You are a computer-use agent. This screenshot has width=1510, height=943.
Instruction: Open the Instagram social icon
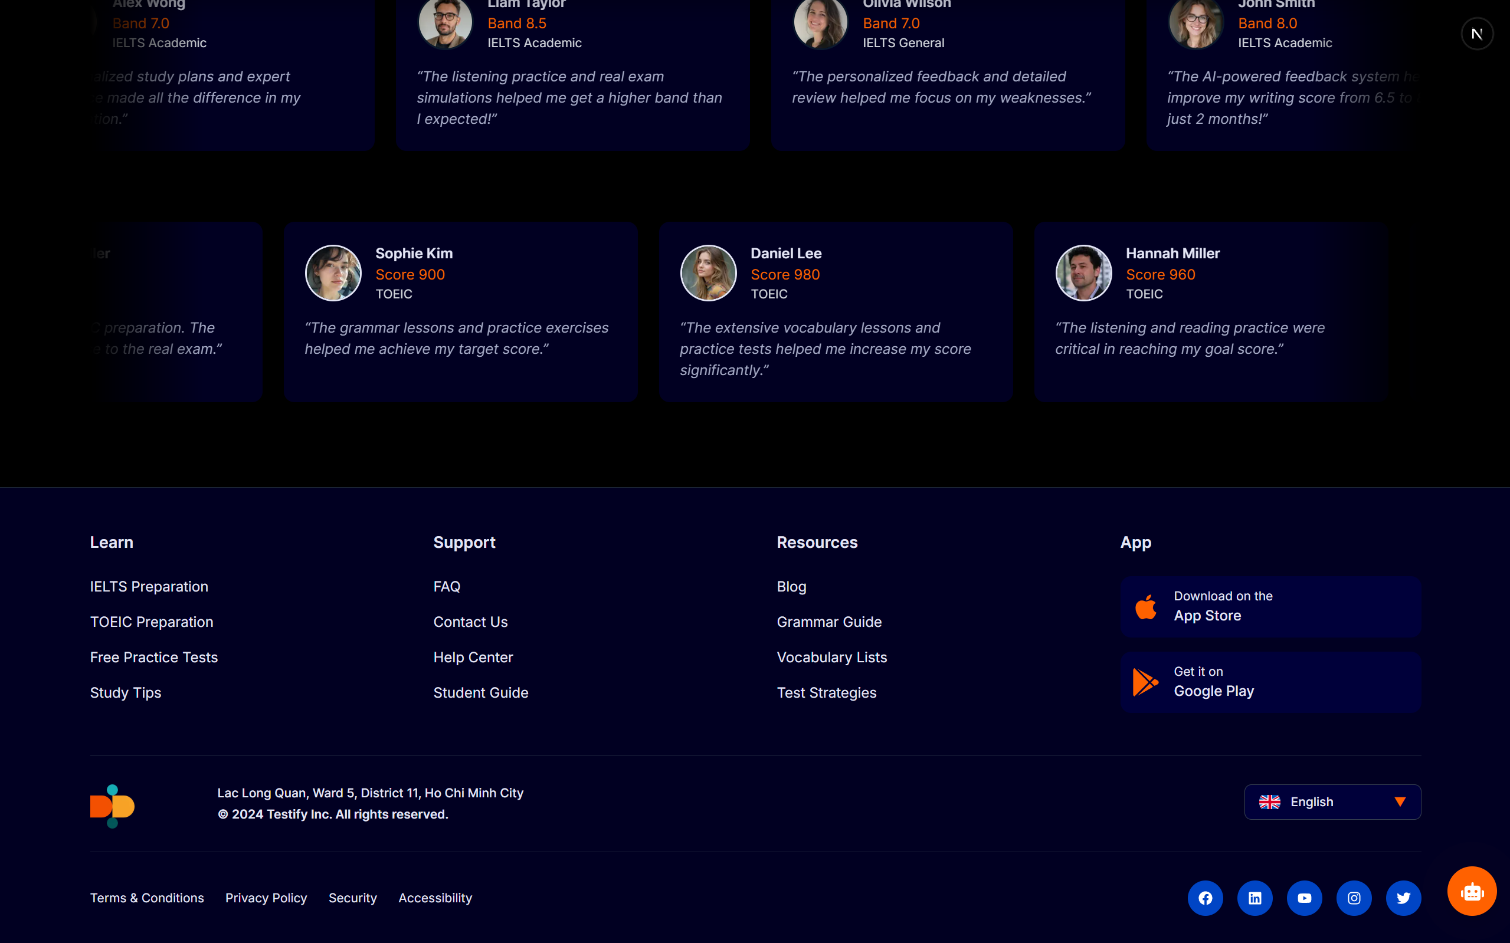[1354, 898]
